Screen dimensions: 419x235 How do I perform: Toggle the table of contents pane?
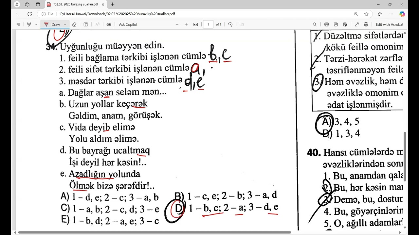18,24
